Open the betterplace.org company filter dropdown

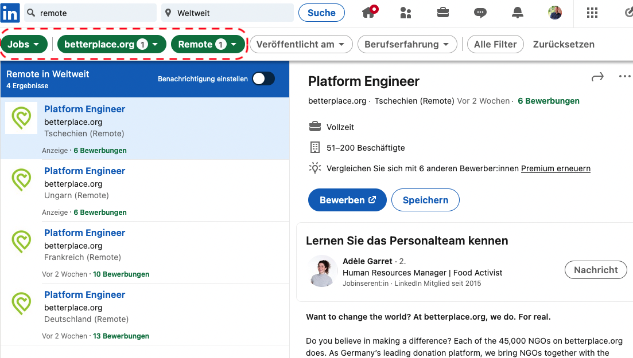(x=112, y=44)
